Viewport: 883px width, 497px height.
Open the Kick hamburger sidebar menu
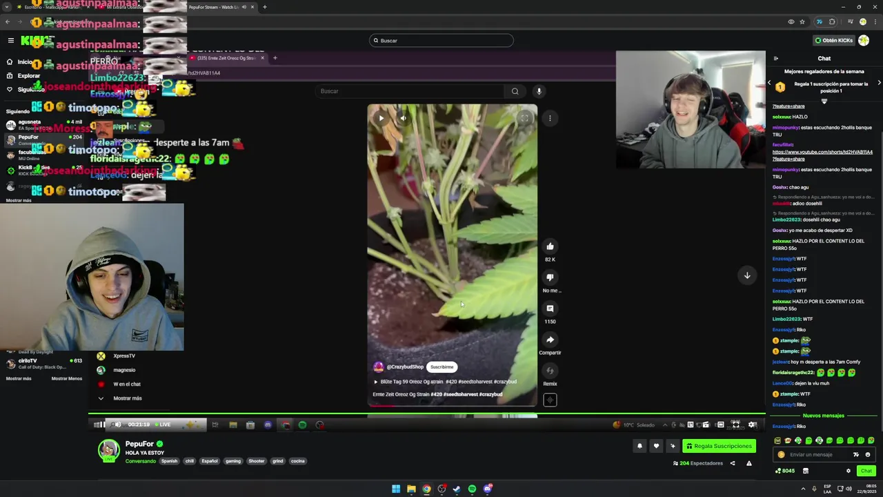(10, 41)
